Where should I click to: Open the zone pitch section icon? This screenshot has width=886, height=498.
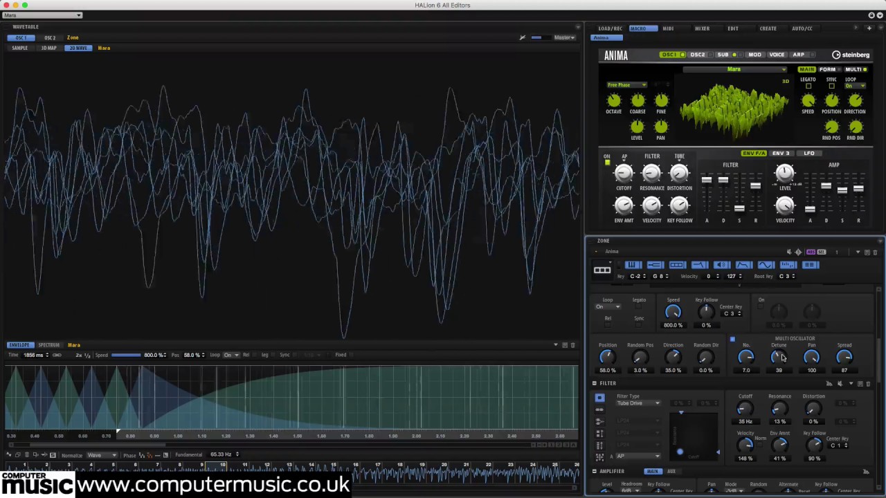(655, 265)
